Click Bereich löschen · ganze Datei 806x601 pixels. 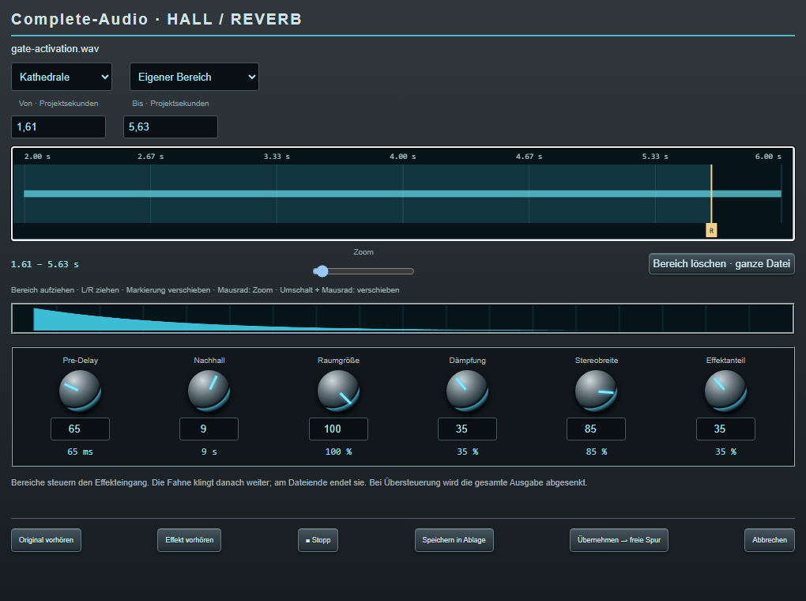721,263
